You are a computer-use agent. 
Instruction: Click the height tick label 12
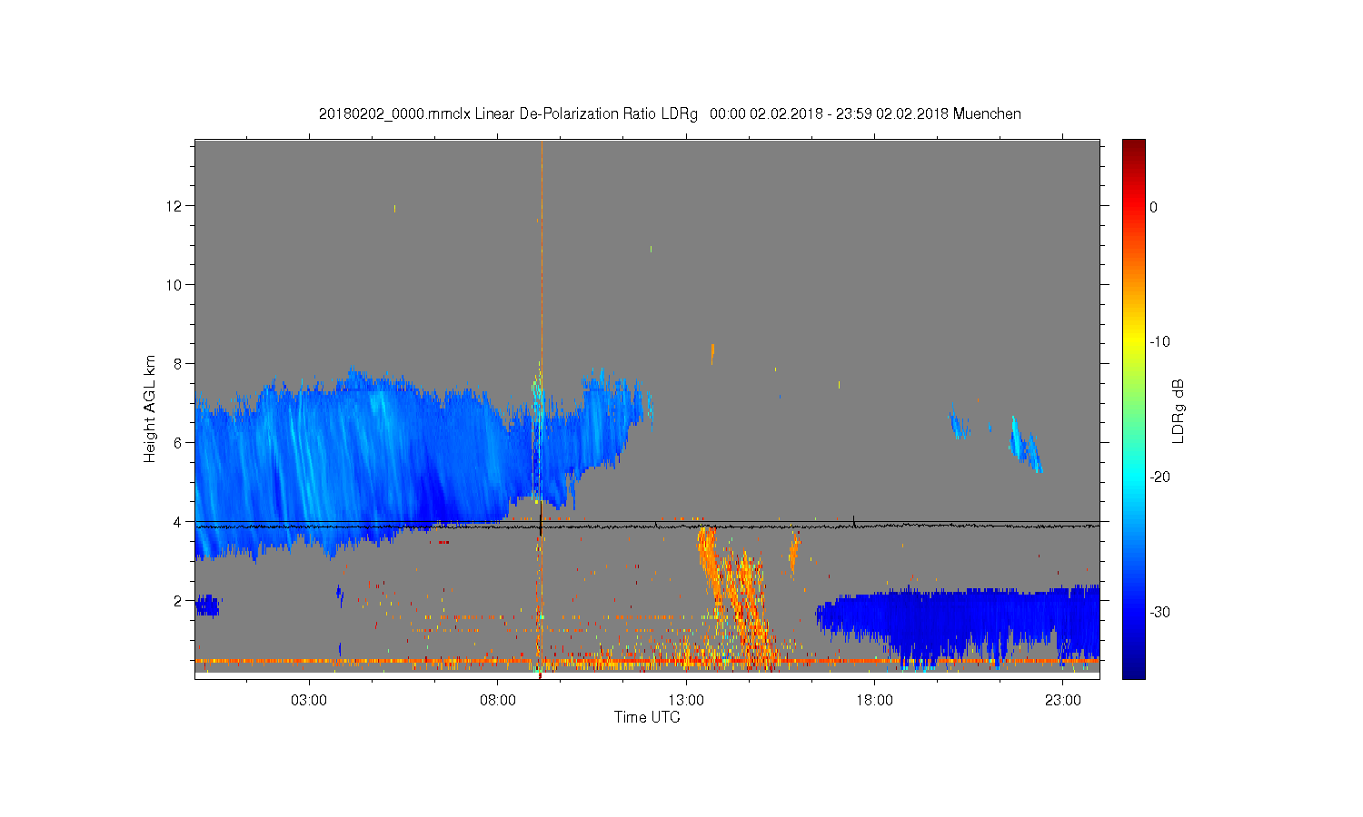click(x=174, y=206)
